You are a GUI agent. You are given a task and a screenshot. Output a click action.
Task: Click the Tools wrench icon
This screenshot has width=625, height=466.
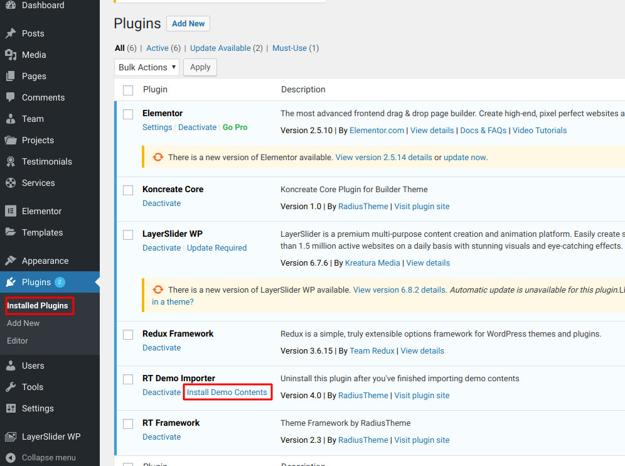pyautogui.click(x=11, y=387)
